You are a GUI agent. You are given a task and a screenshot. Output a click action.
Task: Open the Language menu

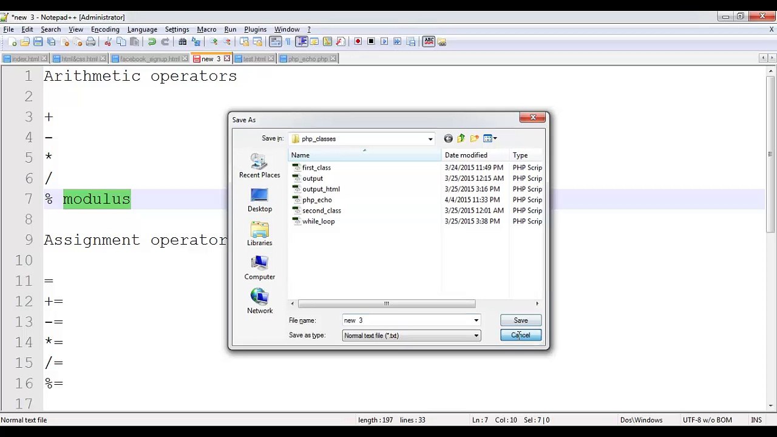(142, 29)
